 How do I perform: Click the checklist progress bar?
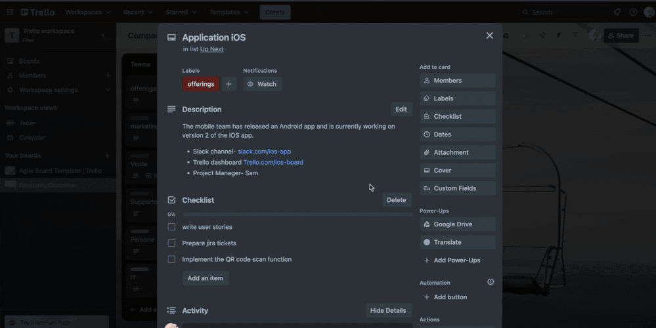point(297,215)
